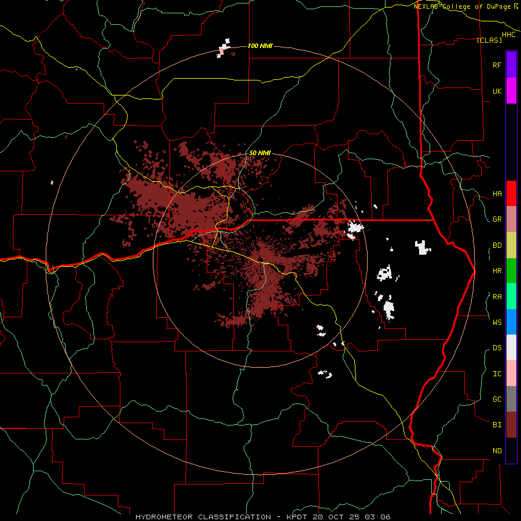
Task: Click the BI legend label
Action: click(497, 425)
